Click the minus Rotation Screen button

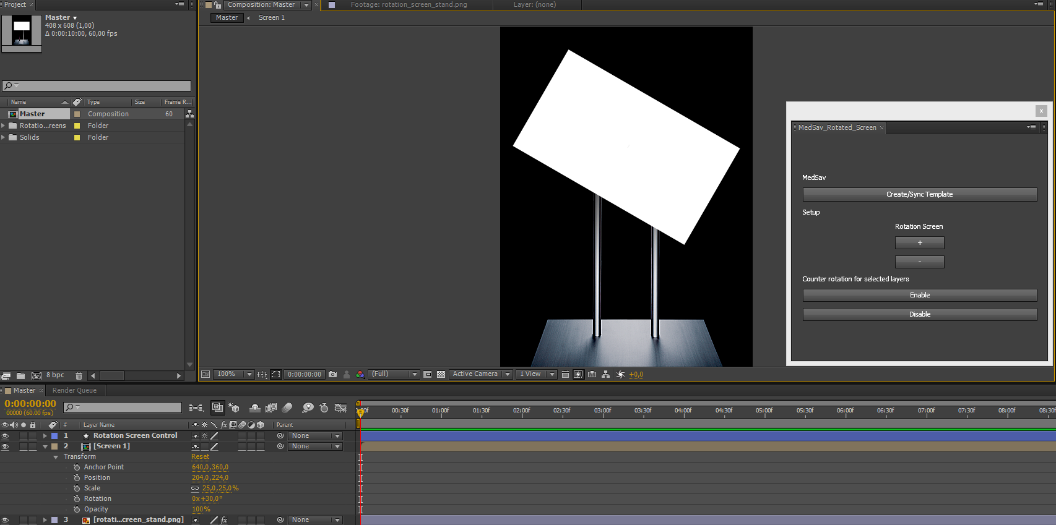919,262
